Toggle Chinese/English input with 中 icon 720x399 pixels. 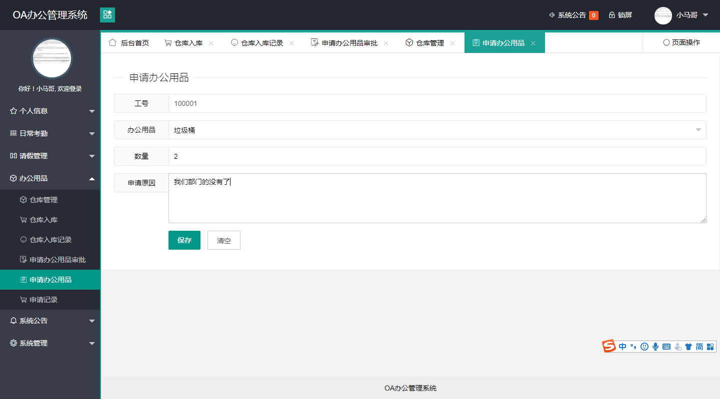point(622,346)
